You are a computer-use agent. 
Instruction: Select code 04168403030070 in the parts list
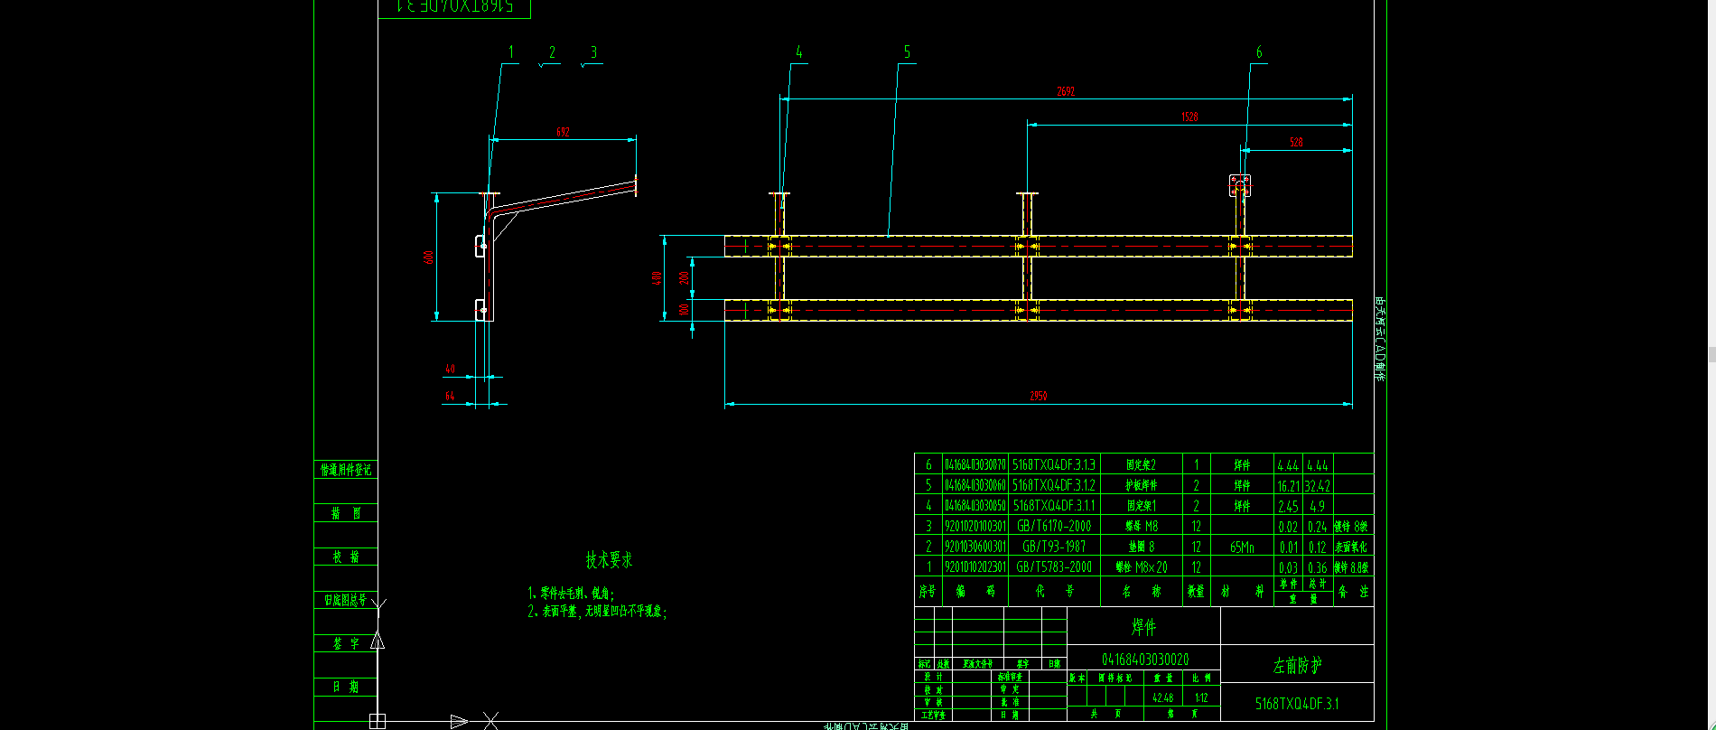(975, 464)
